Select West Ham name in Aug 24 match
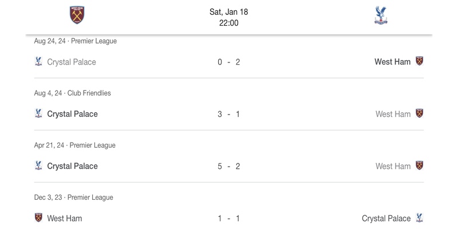The height and width of the screenshot is (229, 458). tap(392, 62)
